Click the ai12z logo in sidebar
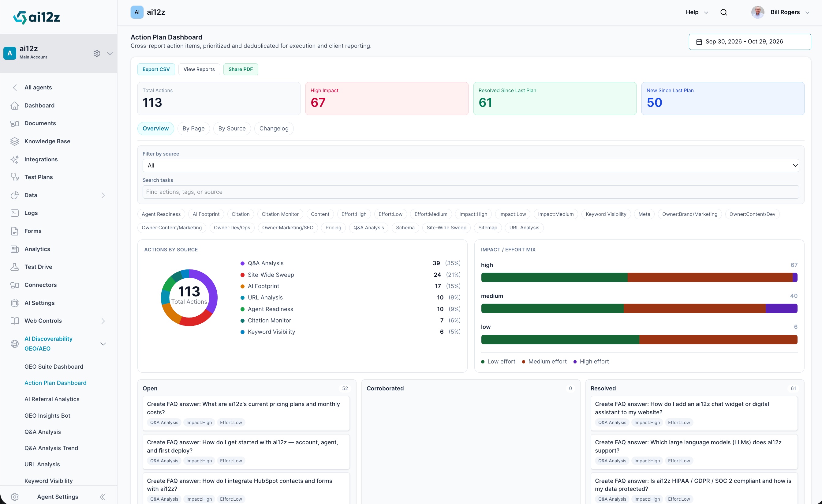Viewport: 822px width, 504px height. tap(36, 17)
